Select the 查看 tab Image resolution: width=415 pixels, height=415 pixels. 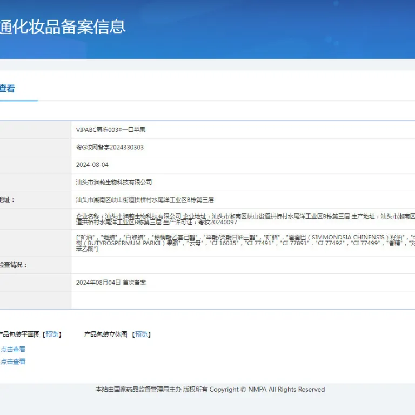7,89
